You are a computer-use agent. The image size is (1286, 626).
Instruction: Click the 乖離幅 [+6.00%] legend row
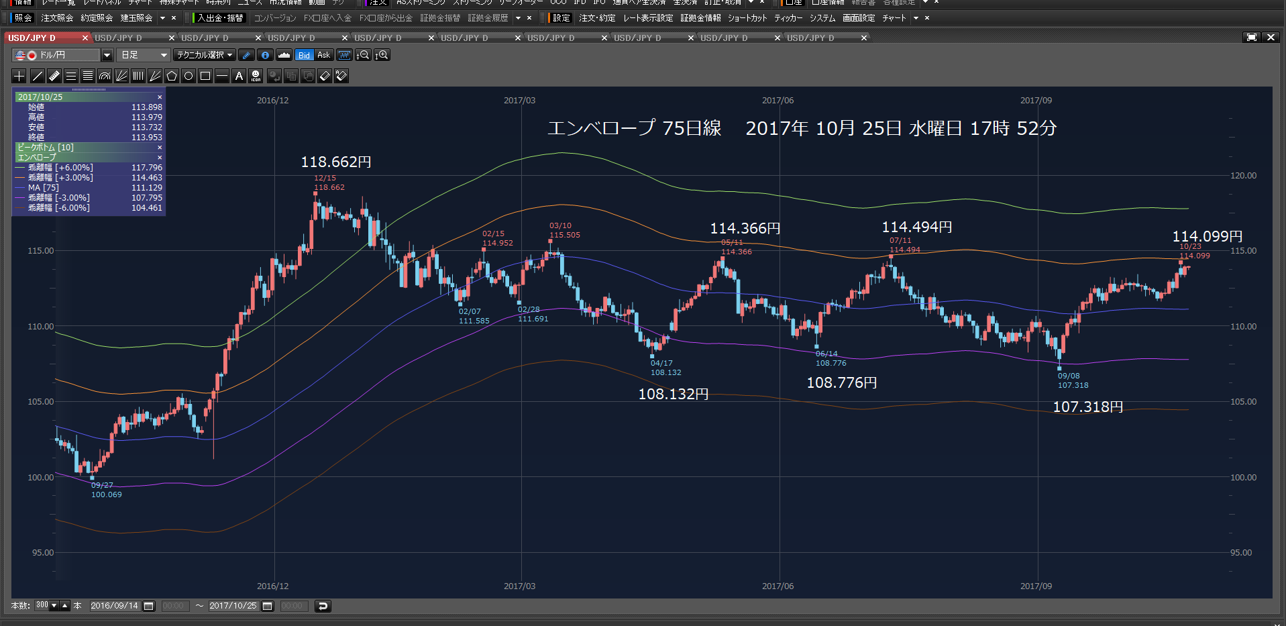click(89, 168)
